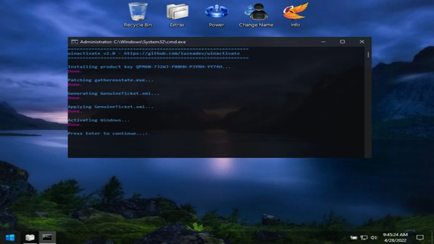Image resolution: width=434 pixels, height=244 pixels.
Task: Launch File Explorer from the taskbar
Action: [30, 238]
